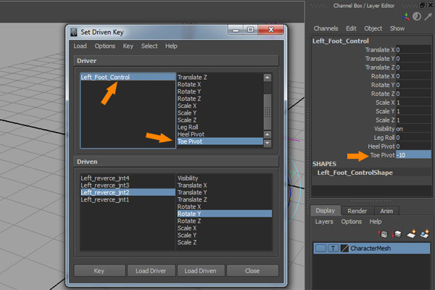435x290 pixels.
Task: Select the CharacterMesh layer name
Action: pyautogui.click(x=370, y=249)
